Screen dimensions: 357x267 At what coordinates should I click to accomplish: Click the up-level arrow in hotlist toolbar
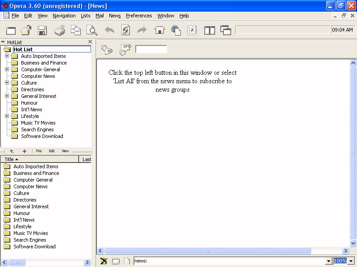tap(12, 151)
